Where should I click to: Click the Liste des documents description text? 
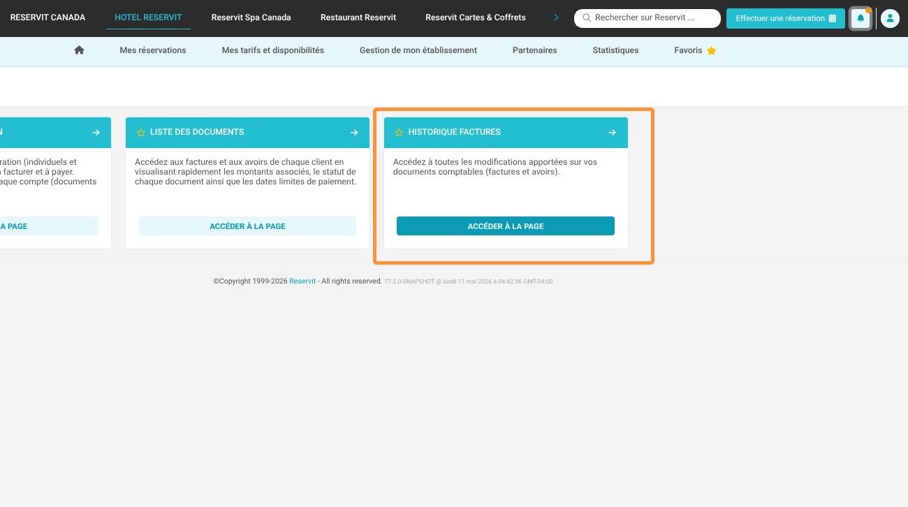(x=245, y=172)
